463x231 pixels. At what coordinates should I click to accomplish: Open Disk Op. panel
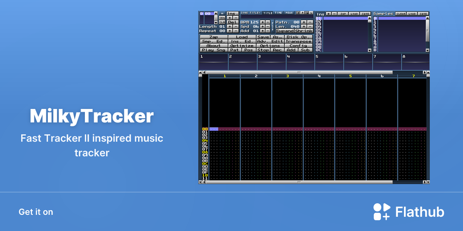(x=298, y=37)
